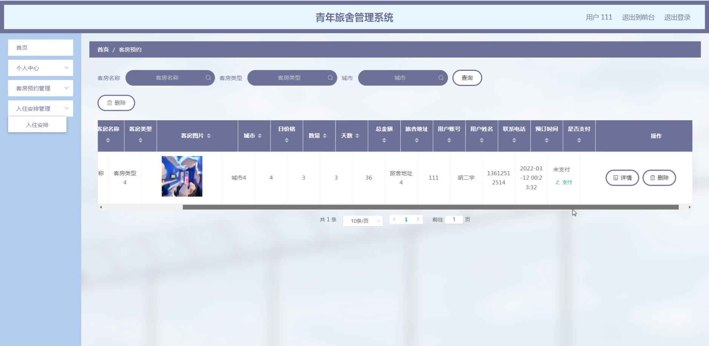Expand 客房预约管理 sidebar menu

click(41, 88)
